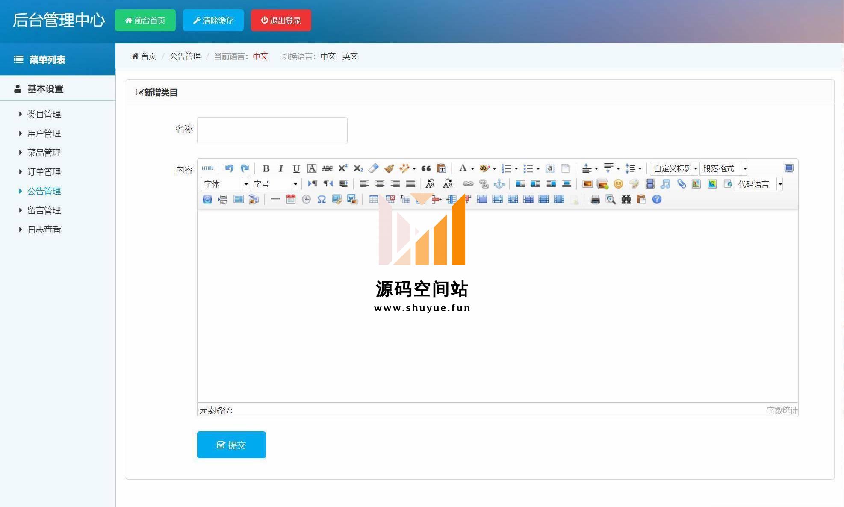Open the 字号 font size dropdown

point(274,184)
